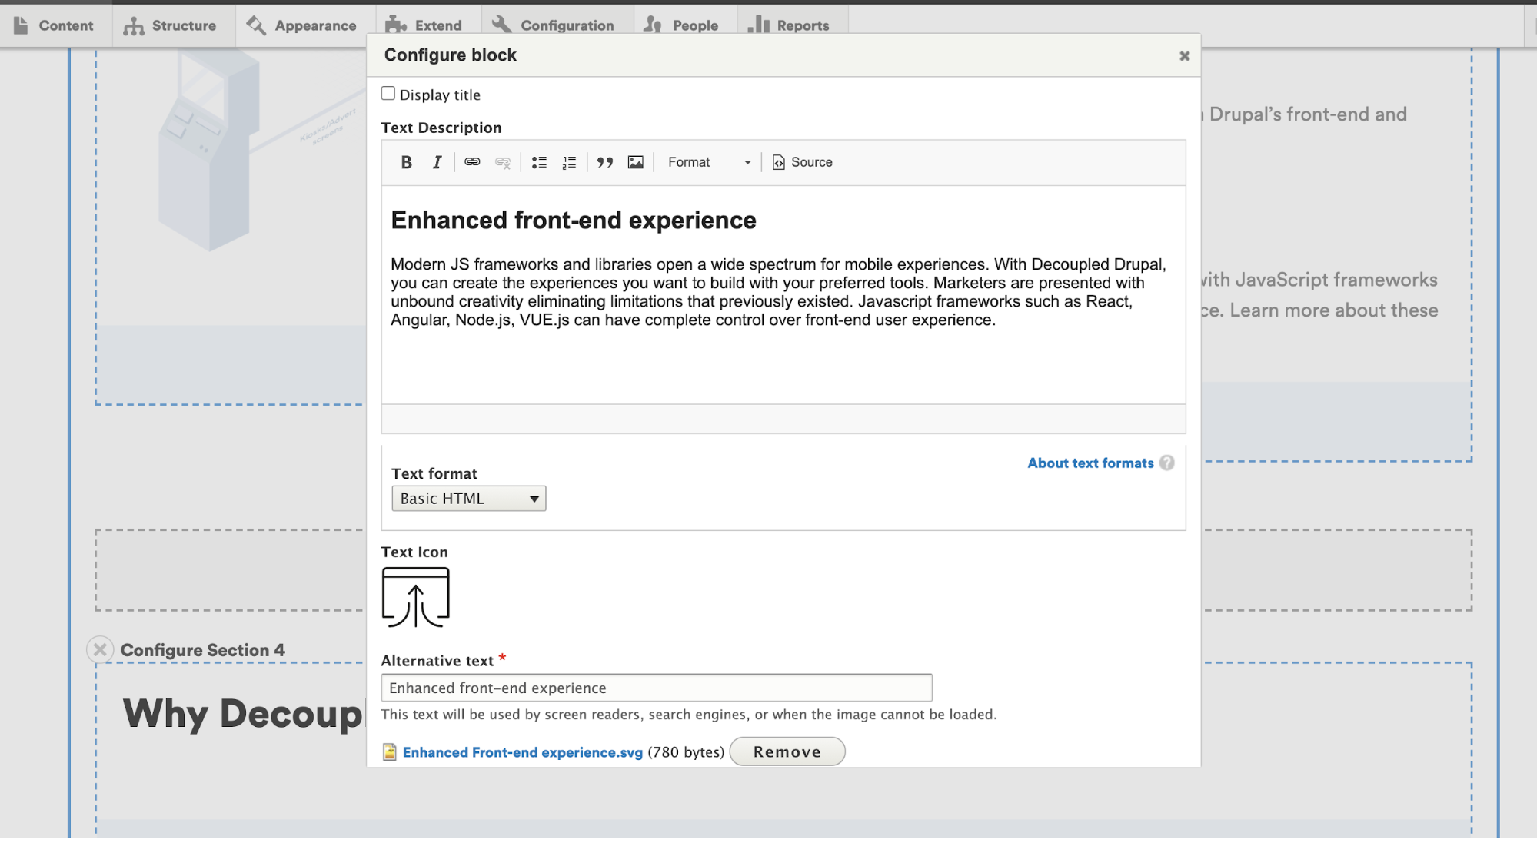Open the Format dropdown in the editor toolbar
Viewport: 1537px width, 856px height.
[x=707, y=162]
